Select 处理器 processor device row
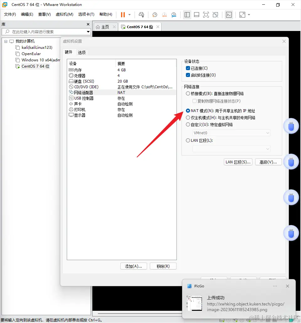The image size is (301, 323). (x=122, y=76)
